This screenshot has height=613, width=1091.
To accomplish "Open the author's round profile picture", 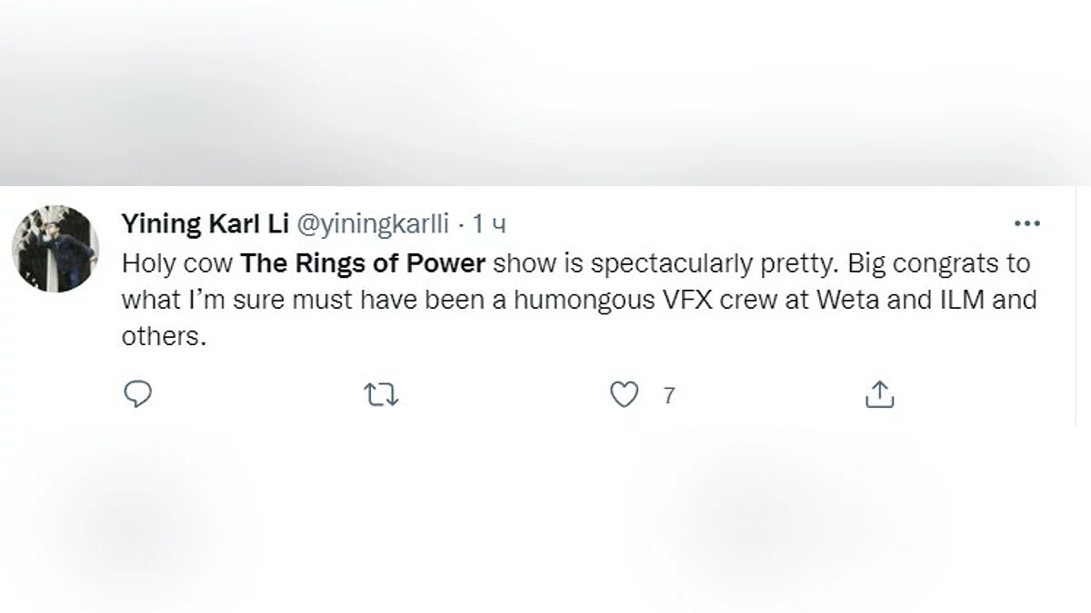I will (55, 248).
